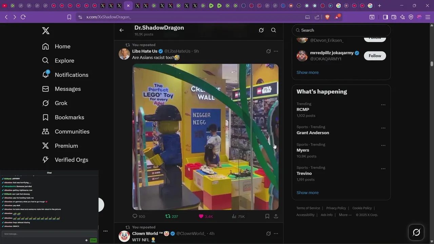Open the Explore page

click(x=58, y=61)
